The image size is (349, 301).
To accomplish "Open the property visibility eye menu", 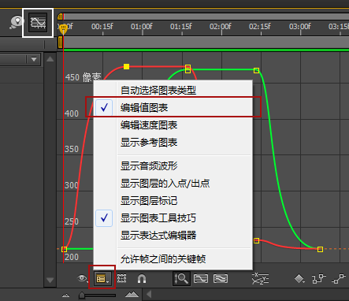I will tap(83, 278).
